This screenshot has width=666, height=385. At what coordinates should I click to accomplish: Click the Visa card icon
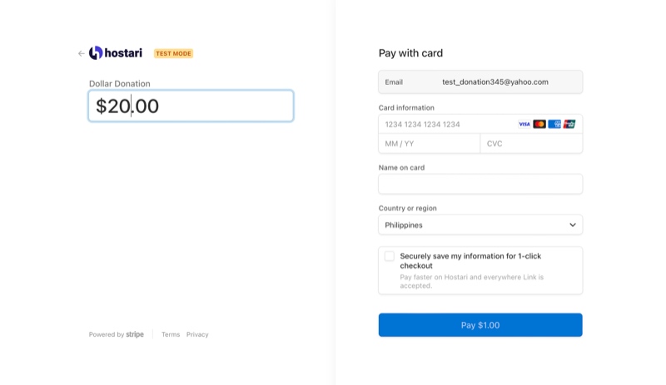tap(524, 124)
